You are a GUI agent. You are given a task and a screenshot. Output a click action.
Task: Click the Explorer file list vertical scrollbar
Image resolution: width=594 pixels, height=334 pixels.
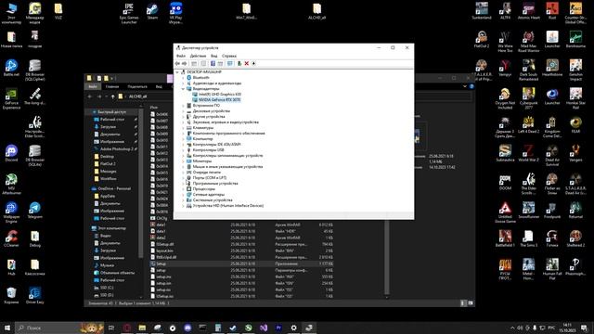[x=387, y=258]
